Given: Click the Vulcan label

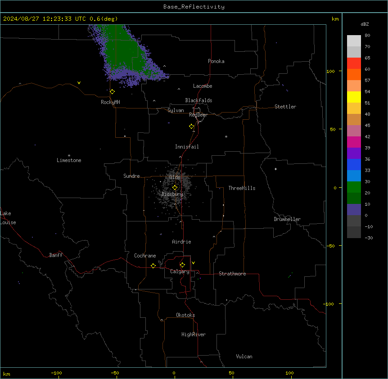Looking at the screenshot, I should pos(244,356).
